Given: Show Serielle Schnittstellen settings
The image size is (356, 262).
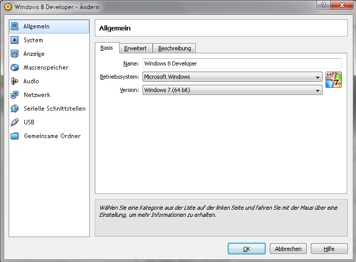Looking at the screenshot, I should [x=49, y=108].
